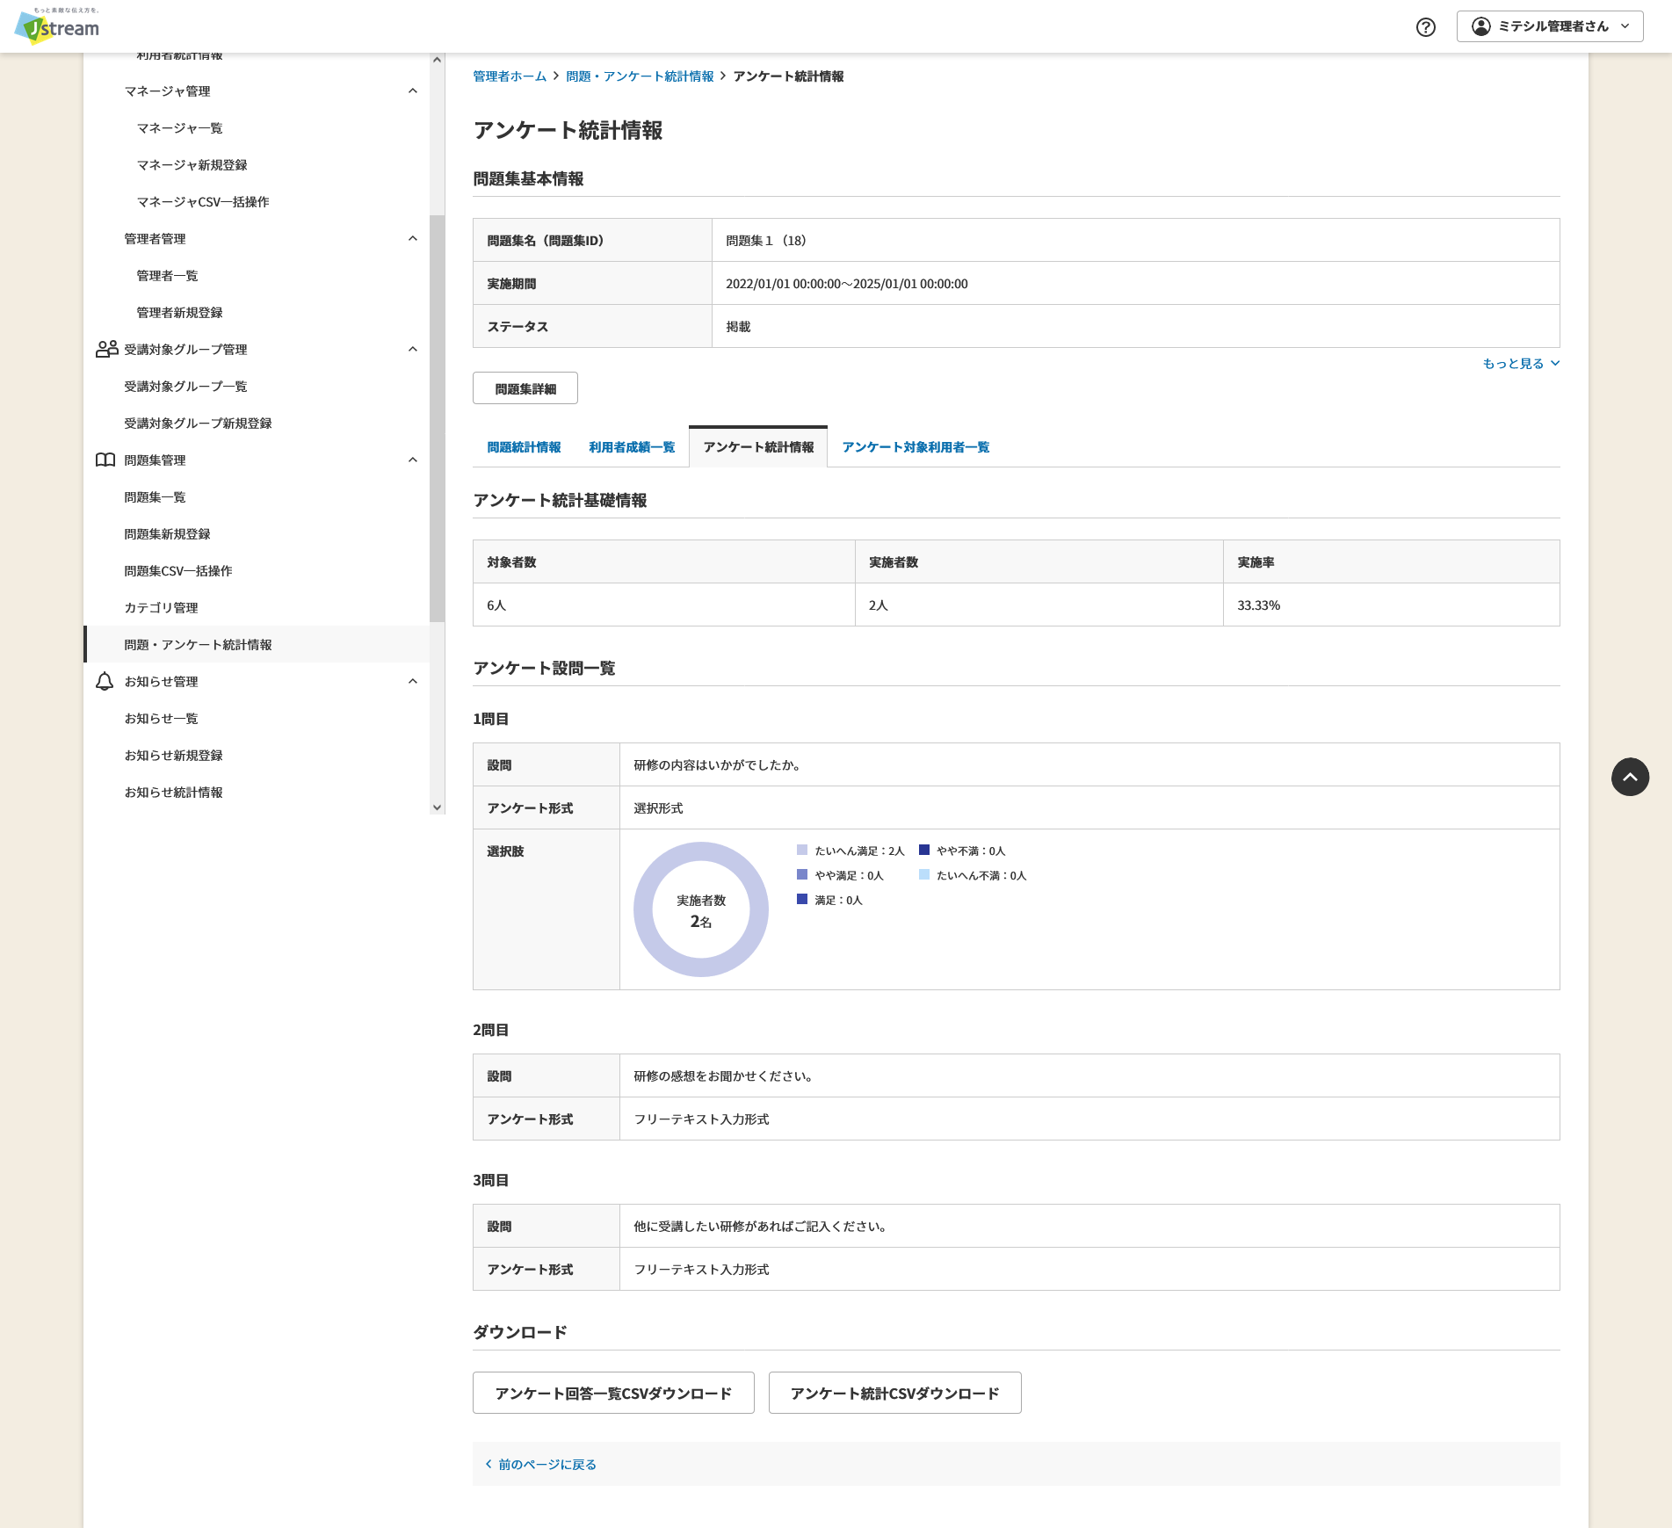Click the 受講対象グループ管理 people icon
Screen dimensions: 1672x1528
coord(106,349)
